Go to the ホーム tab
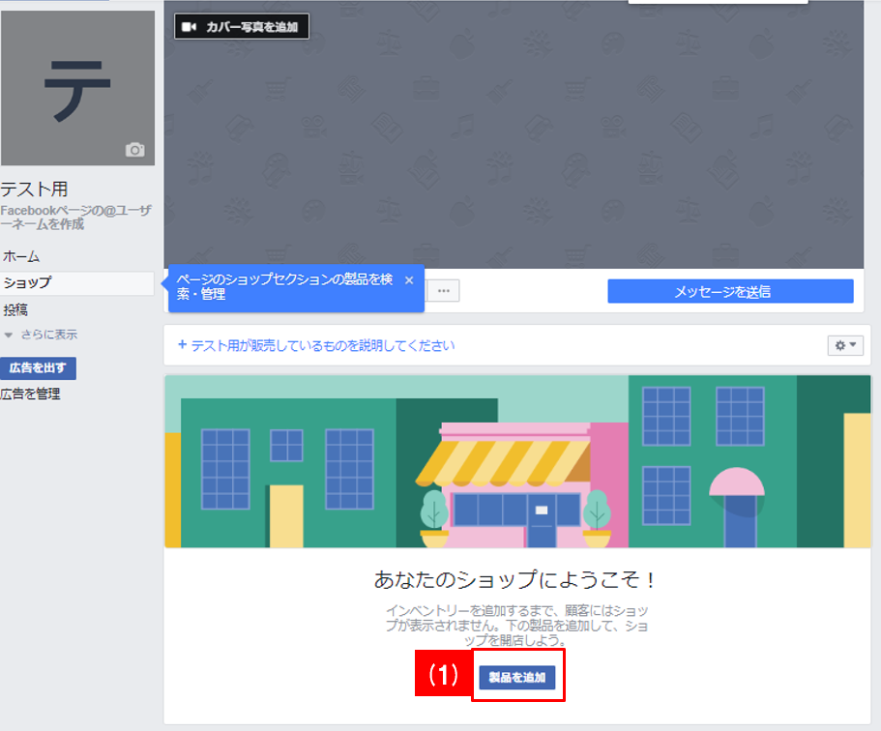This screenshot has width=881, height=731. [21, 257]
